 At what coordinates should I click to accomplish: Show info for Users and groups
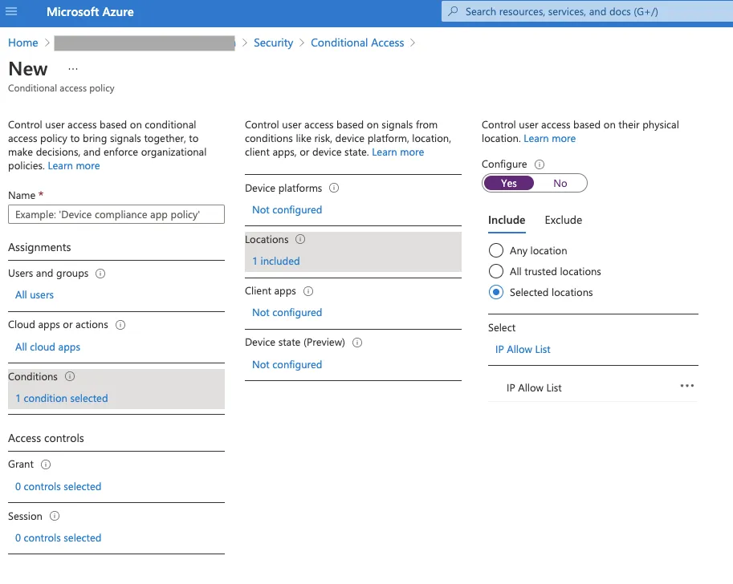pos(100,274)
